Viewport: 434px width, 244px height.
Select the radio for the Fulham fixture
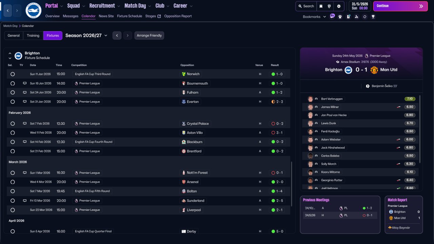pos(13,93)
